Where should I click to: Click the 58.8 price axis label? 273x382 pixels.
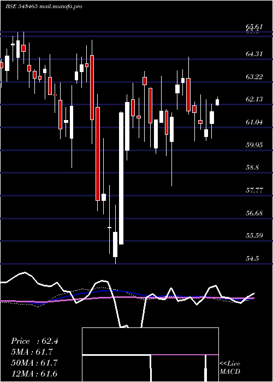click(252, 168)
